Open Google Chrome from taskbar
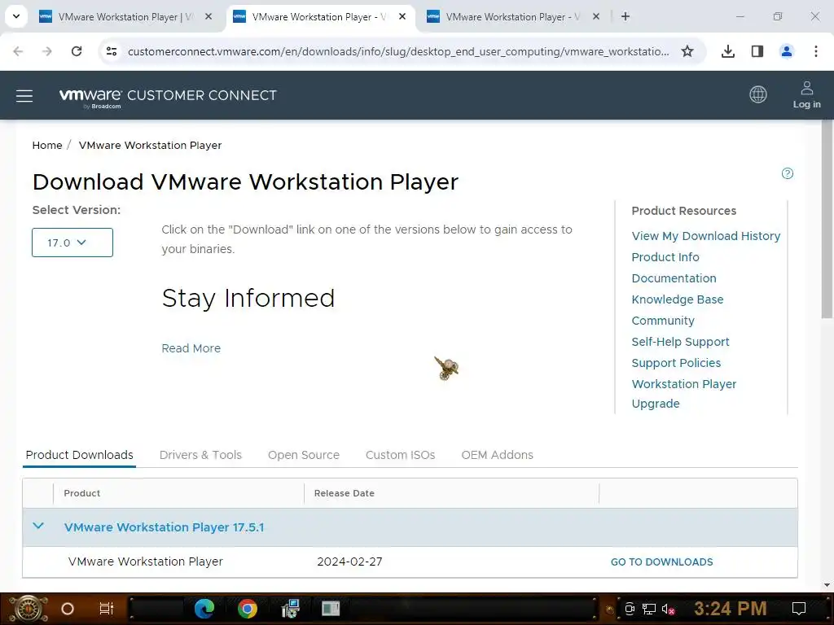Viewport: 834px width, 625px height. coord(248,609)
